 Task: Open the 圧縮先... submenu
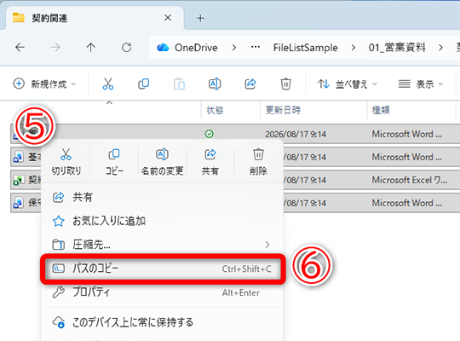[x=162, y=245]
